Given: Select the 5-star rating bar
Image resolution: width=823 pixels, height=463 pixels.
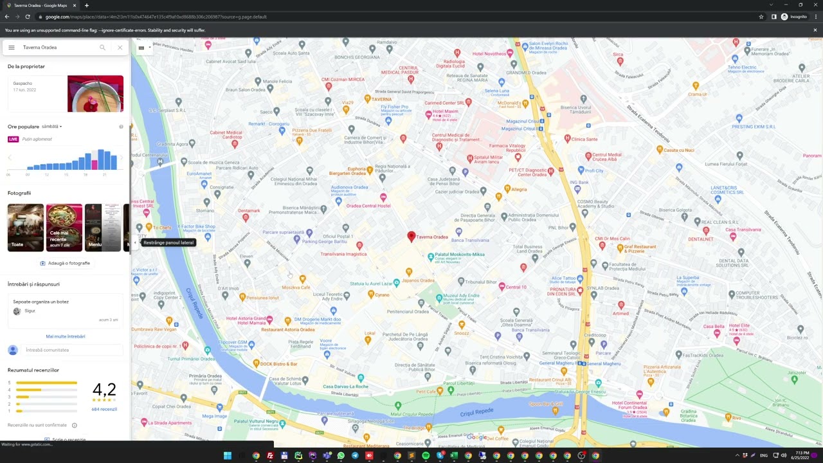Looking at the screenshot, I should [46, 383].
